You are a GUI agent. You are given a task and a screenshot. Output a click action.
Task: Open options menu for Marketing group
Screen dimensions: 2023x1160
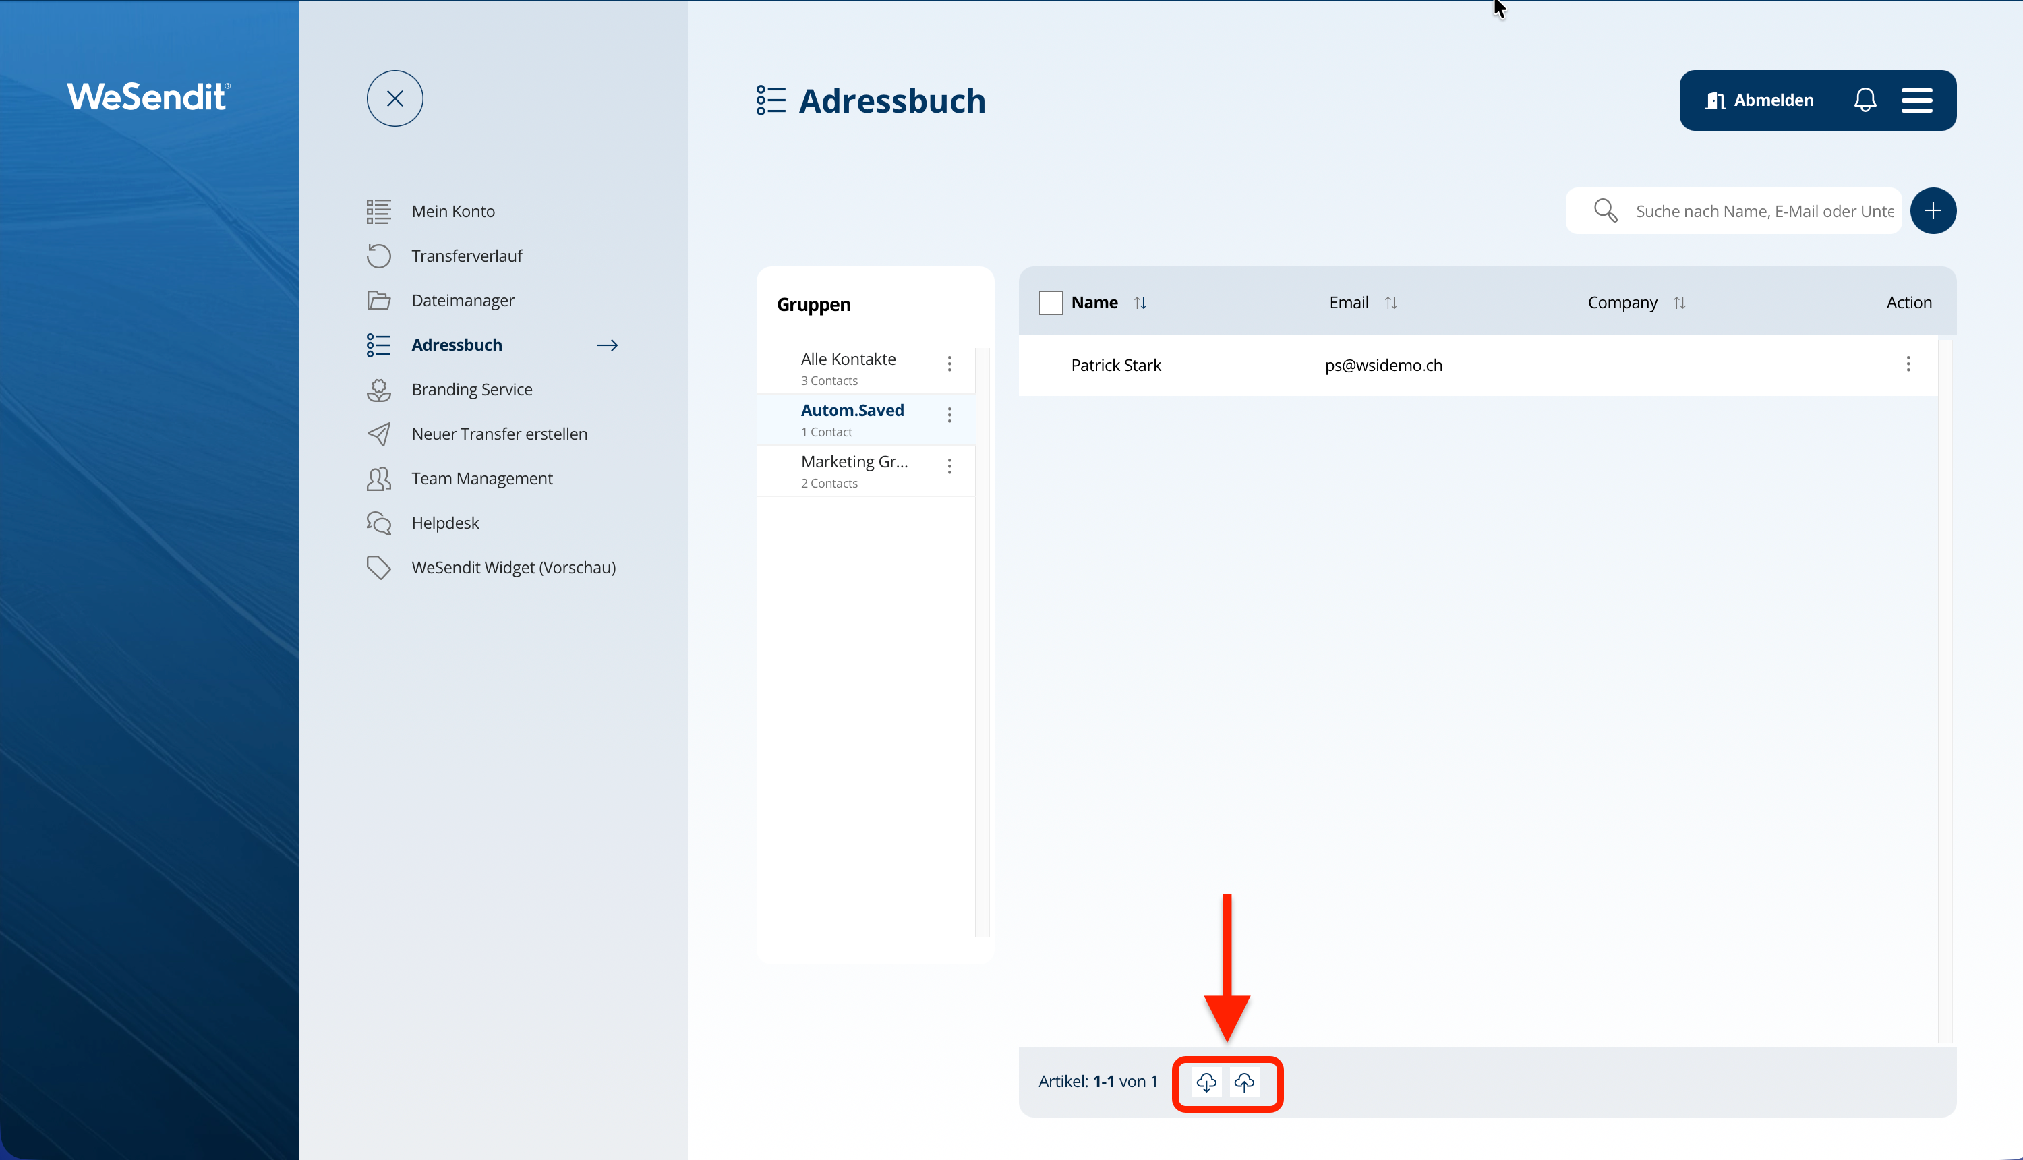click(949, 467)
